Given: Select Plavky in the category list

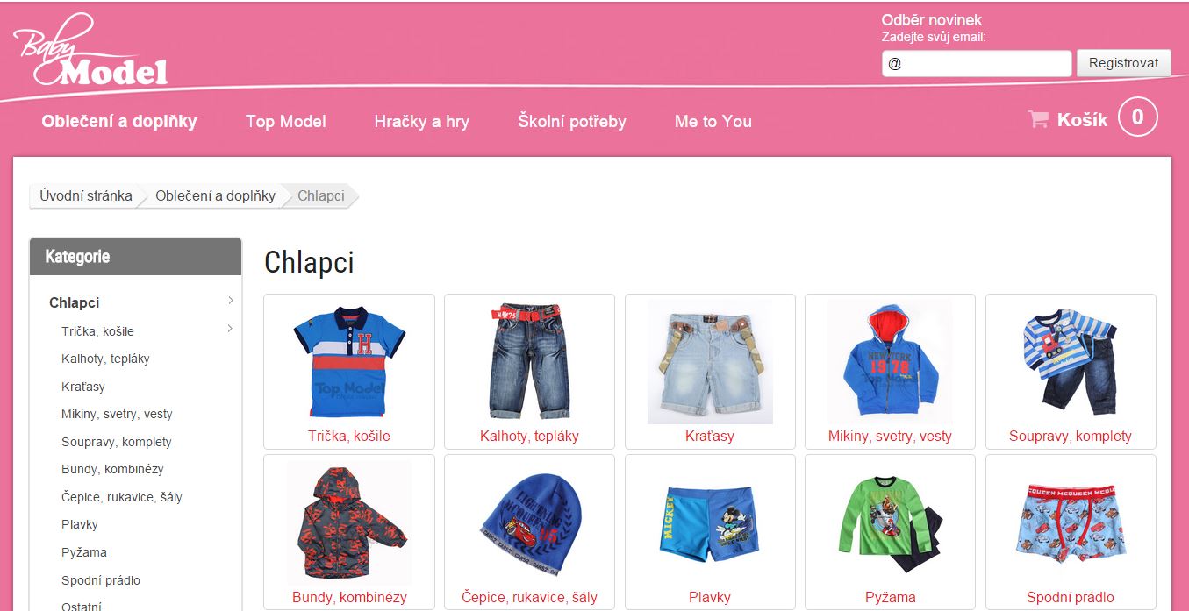Looking at the screenshot, I should (x=80, y=524).
